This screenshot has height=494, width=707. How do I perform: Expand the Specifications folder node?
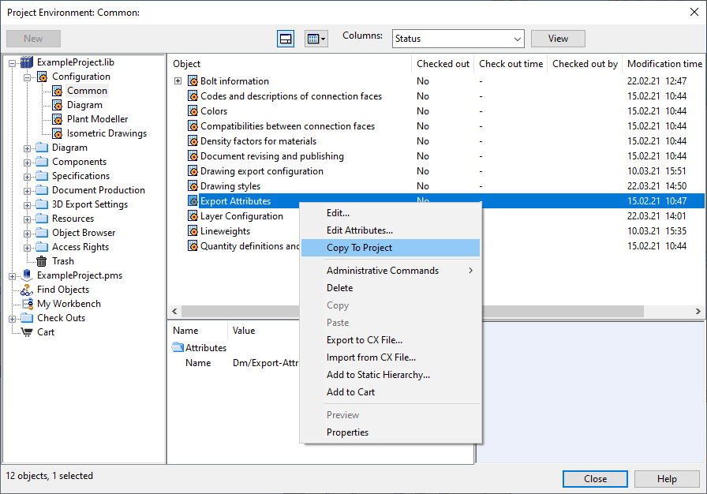tap(28, 176)
